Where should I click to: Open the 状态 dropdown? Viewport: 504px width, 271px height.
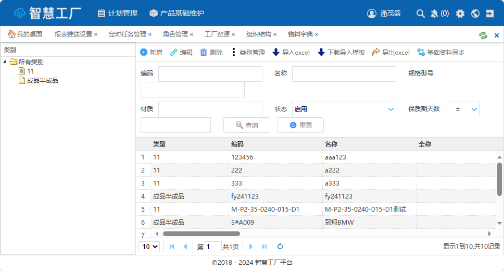coord(391,109)
